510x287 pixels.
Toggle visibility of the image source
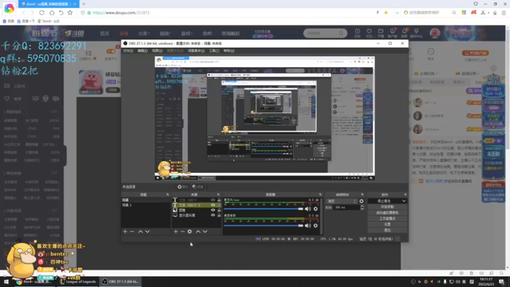(213, 210)
